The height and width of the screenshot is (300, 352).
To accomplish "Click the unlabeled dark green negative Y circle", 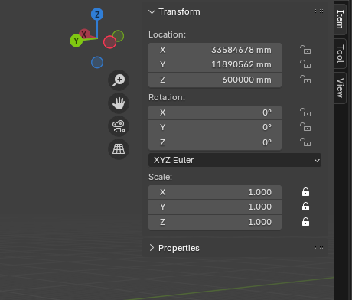I will coord(118,36).
